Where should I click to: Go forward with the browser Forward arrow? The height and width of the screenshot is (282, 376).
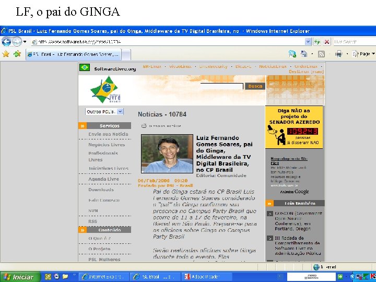[17, 42]
